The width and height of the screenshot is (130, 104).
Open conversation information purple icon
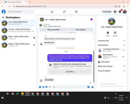coord(92,19)
